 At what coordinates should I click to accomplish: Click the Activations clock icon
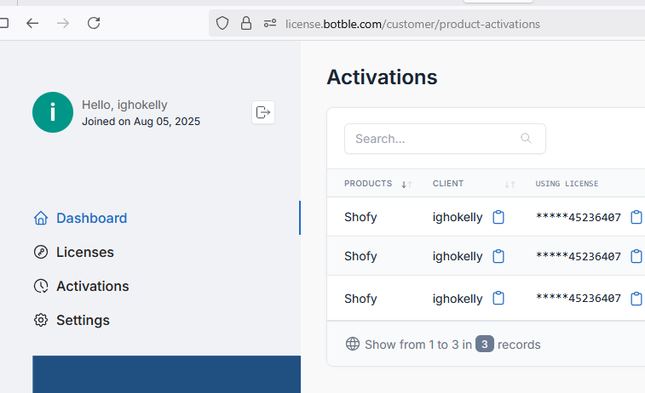click(41, 286)
